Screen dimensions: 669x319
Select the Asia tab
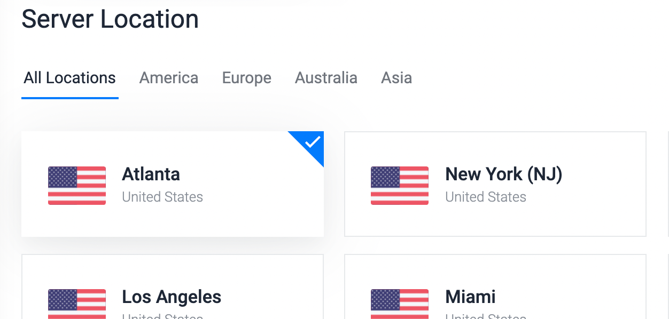coord(396,78)
